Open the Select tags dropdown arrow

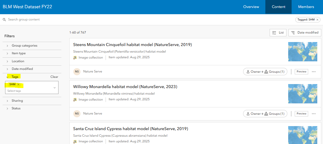tap(54, 87)
